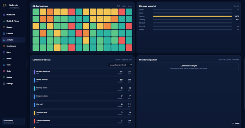Click the Consistency streaks heading
Image resolution: width=245 pixels, height=128 pixels.
point(41,60)
